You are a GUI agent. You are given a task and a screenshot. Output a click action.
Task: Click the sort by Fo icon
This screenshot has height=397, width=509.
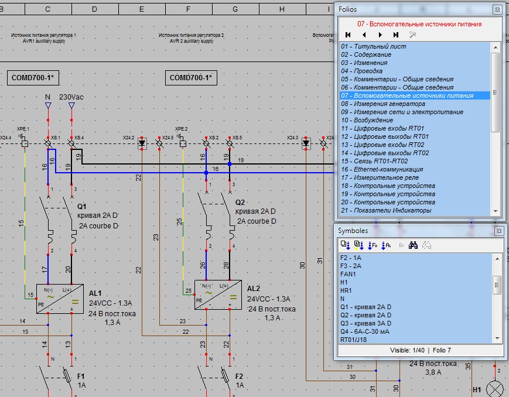tap(373, 245)
